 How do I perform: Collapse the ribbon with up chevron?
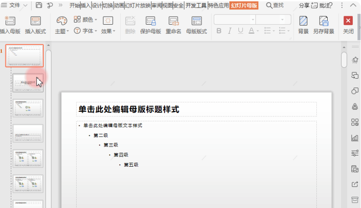tap(353, 5)
